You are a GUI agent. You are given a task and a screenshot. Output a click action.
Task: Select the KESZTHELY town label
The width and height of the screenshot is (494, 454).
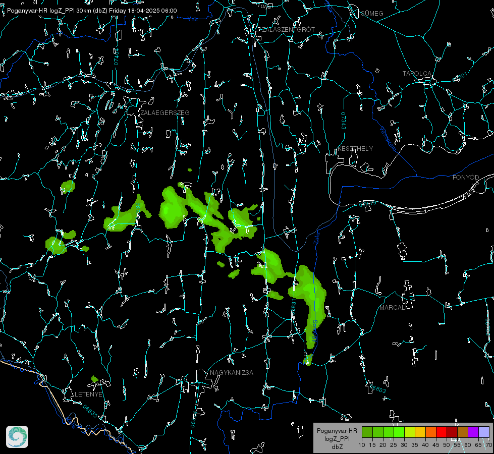pos(355,149)
